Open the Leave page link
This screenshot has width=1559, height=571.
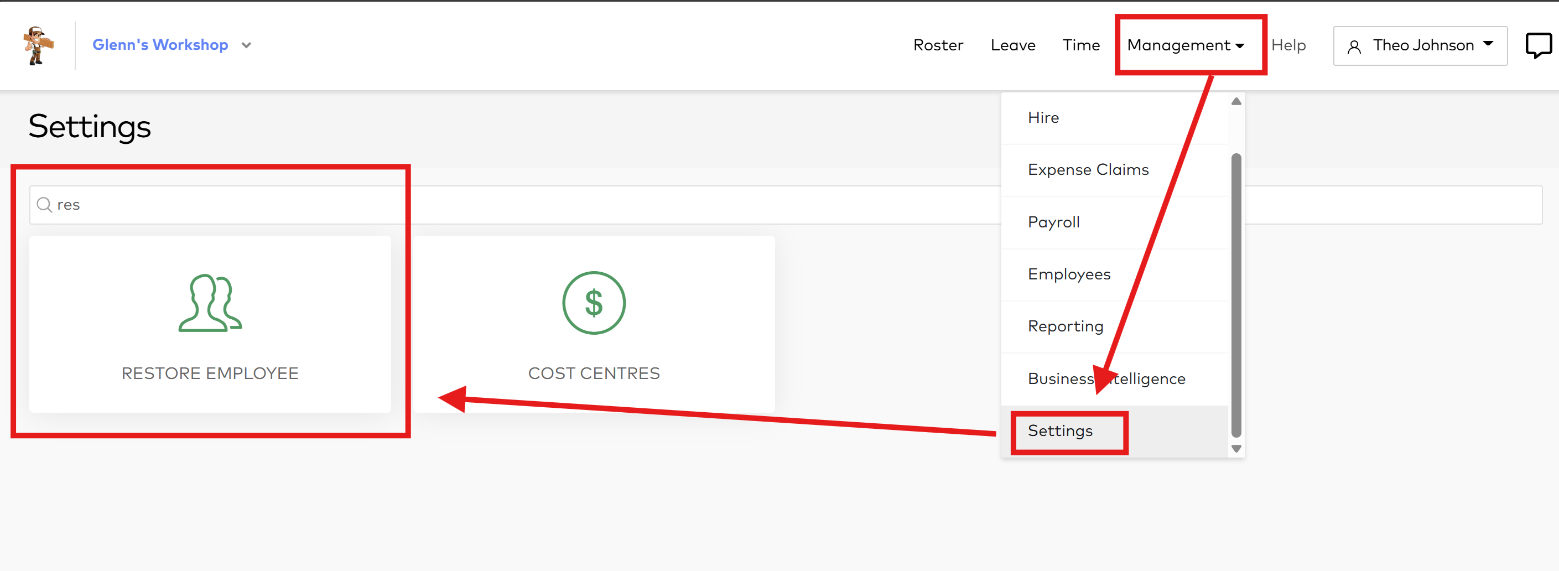pos(1012,45)
